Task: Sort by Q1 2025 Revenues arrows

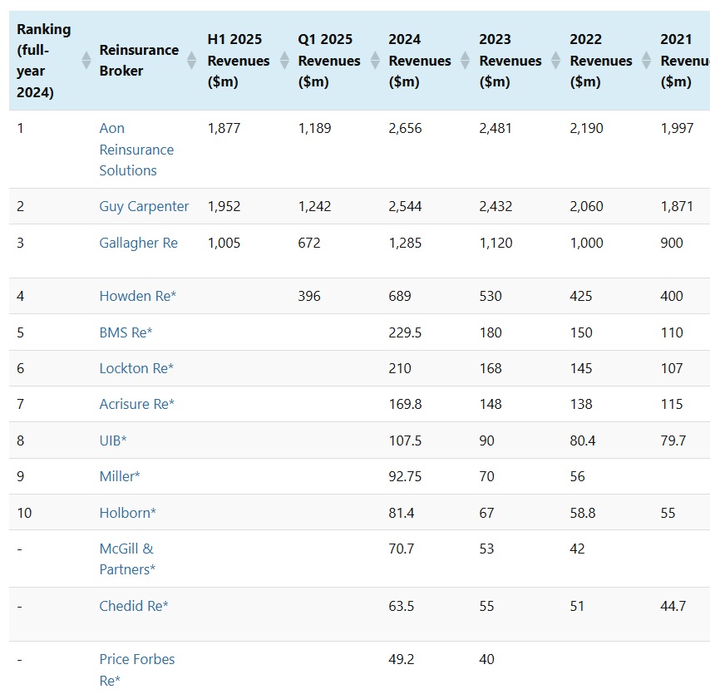Action: point(374,61)
